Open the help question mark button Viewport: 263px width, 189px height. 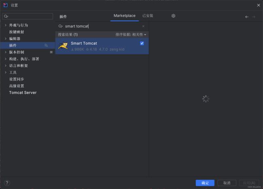[7, 183]
